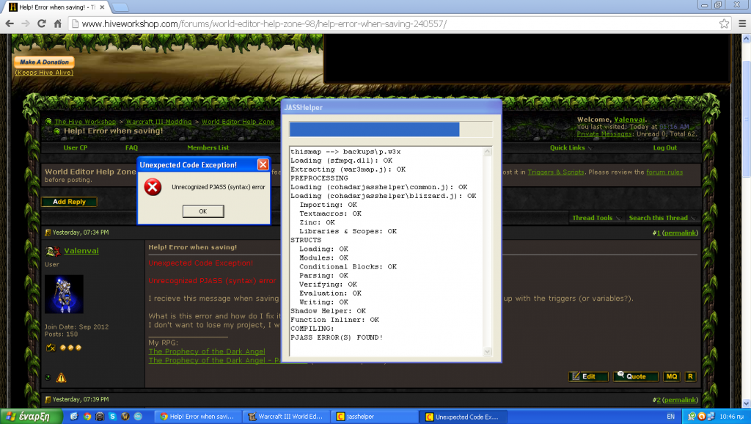Expand the Search this Thread dropdown
This screenshot has width=751, height=424.
pyautogui.click(x=662, y=218)
